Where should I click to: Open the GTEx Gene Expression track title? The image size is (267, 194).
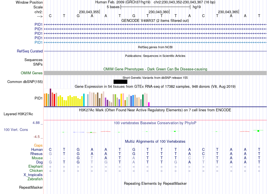click(x=155, y=86)
